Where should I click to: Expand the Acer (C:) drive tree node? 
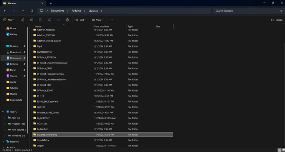click(5, 118)
